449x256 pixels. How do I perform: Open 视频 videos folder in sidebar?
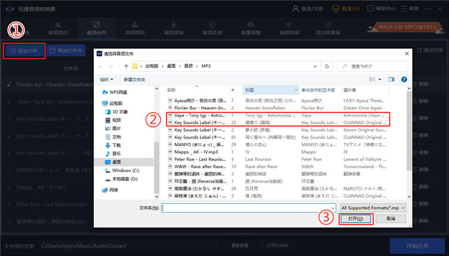(x=113, y=120)
